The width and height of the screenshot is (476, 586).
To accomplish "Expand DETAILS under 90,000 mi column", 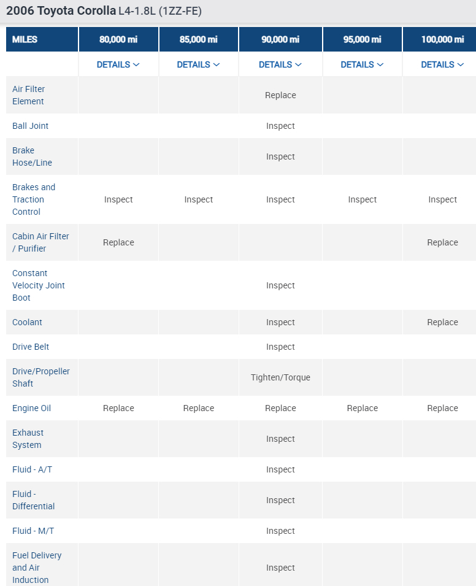I will (280, 64).
